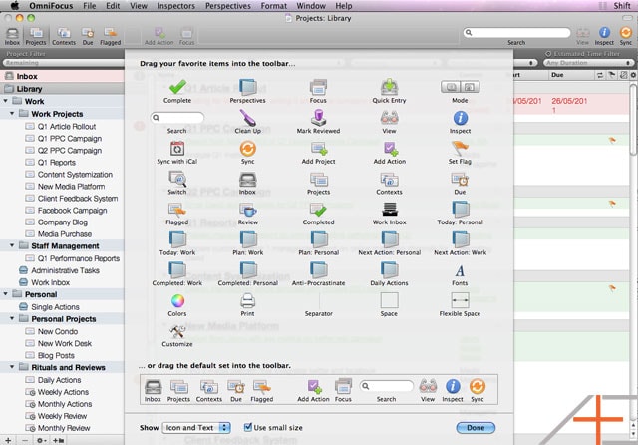Select Library in the sidebar

click(62, 89)
